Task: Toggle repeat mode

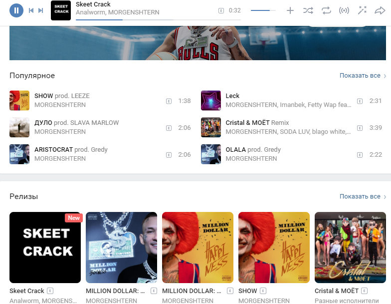Action: point(326,10)
